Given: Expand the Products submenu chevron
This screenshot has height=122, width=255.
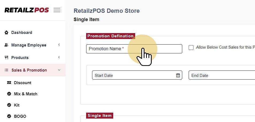Looking at the screenshot, I should pos(59,57).
